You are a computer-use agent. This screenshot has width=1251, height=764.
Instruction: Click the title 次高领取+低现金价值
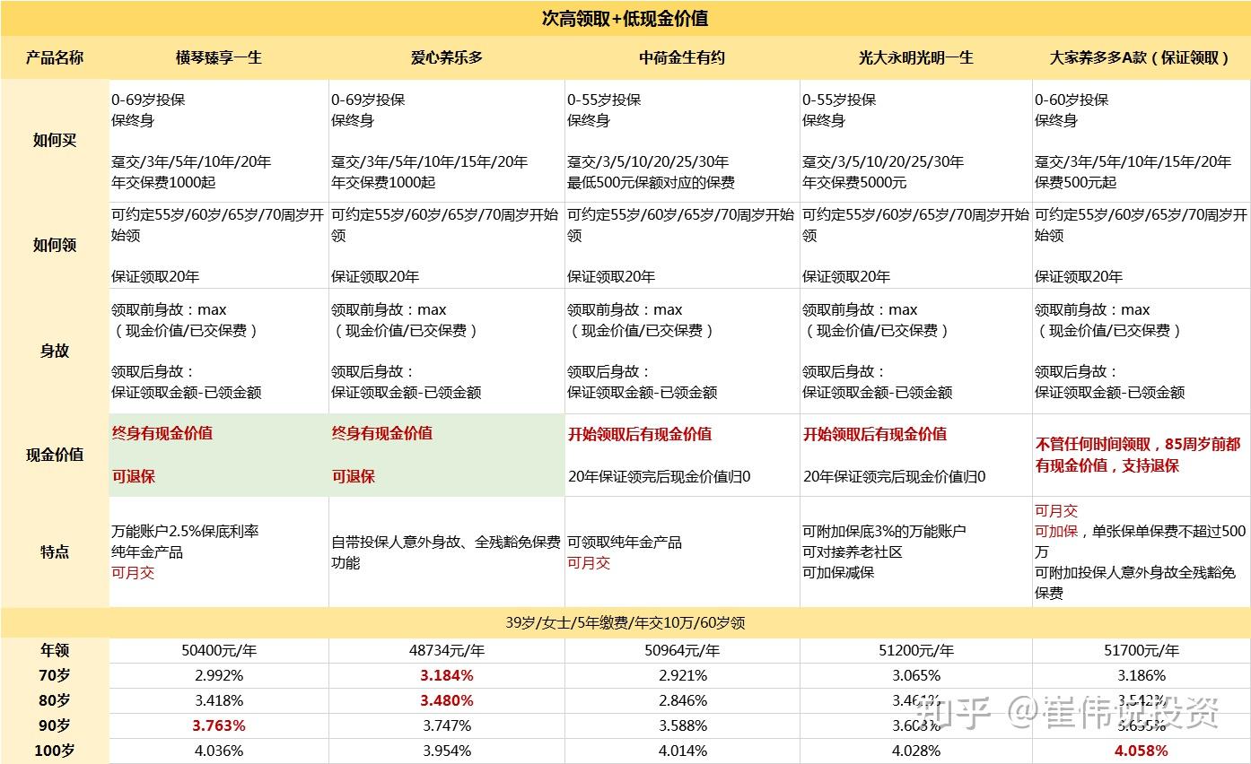pyautogui.click(x=625, y=18)
